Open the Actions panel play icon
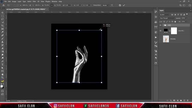The width and height of the screenshot is (192, 108). tap(156, 37)
